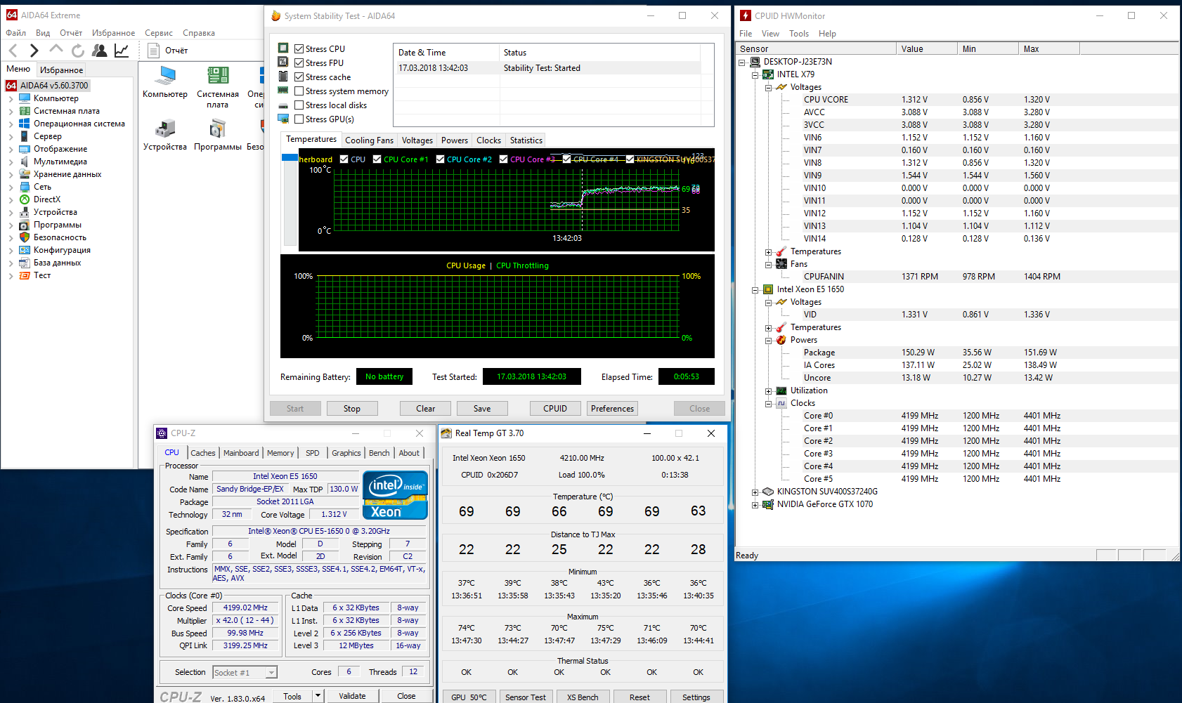This screenshot has height=703, width=1182.
Task: Select the База данных icon in AIDA64 tree
Action: click(x=25, y=263)
